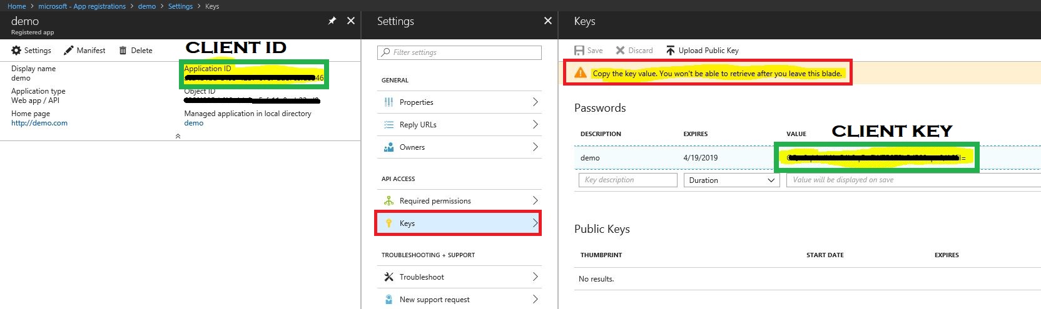Screen dimensions: 1041x309
Task: Click Upload Public Key arrow icon
Action: tap(670, 51)
